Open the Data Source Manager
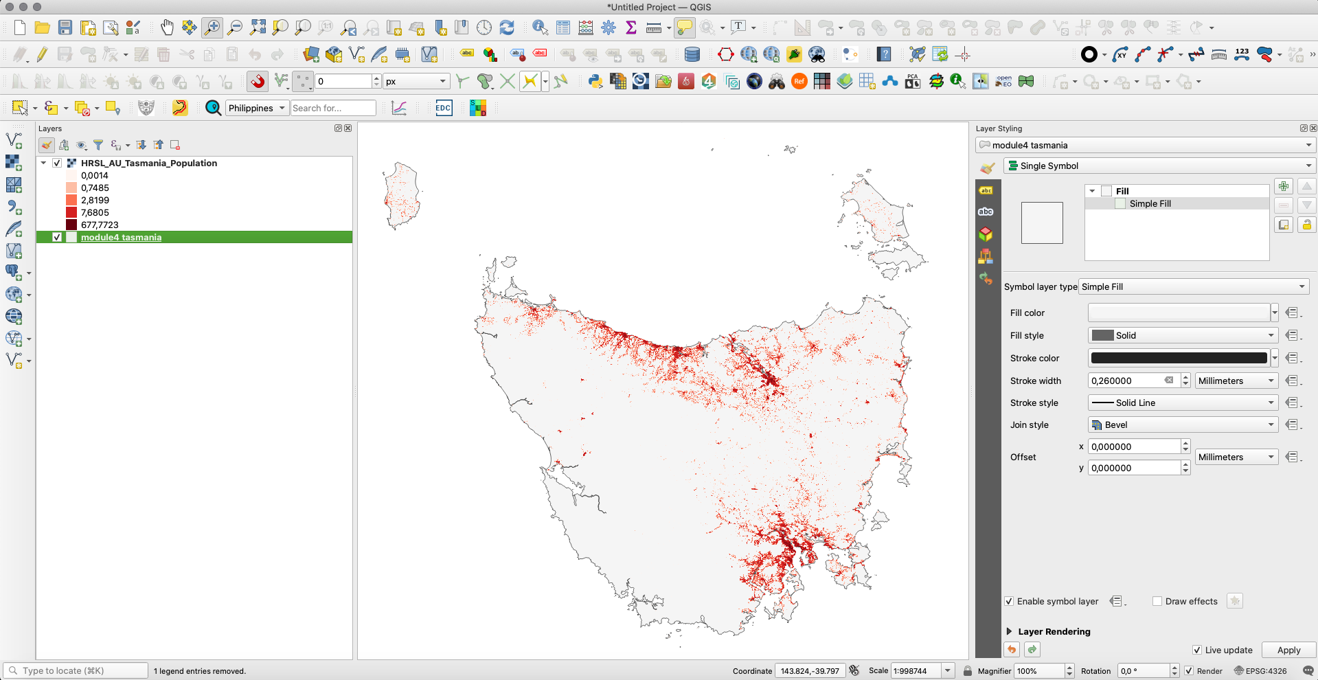 [311, 54]
